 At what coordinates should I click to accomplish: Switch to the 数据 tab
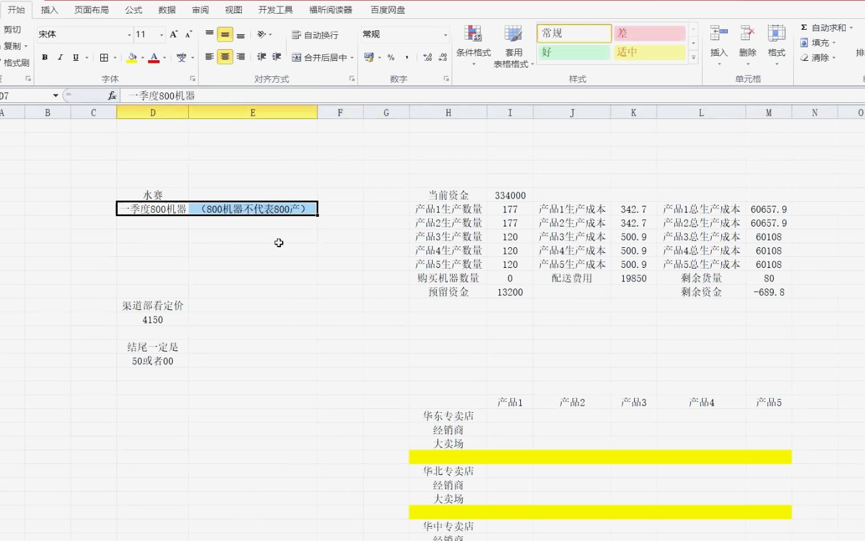tap(167, 10)
